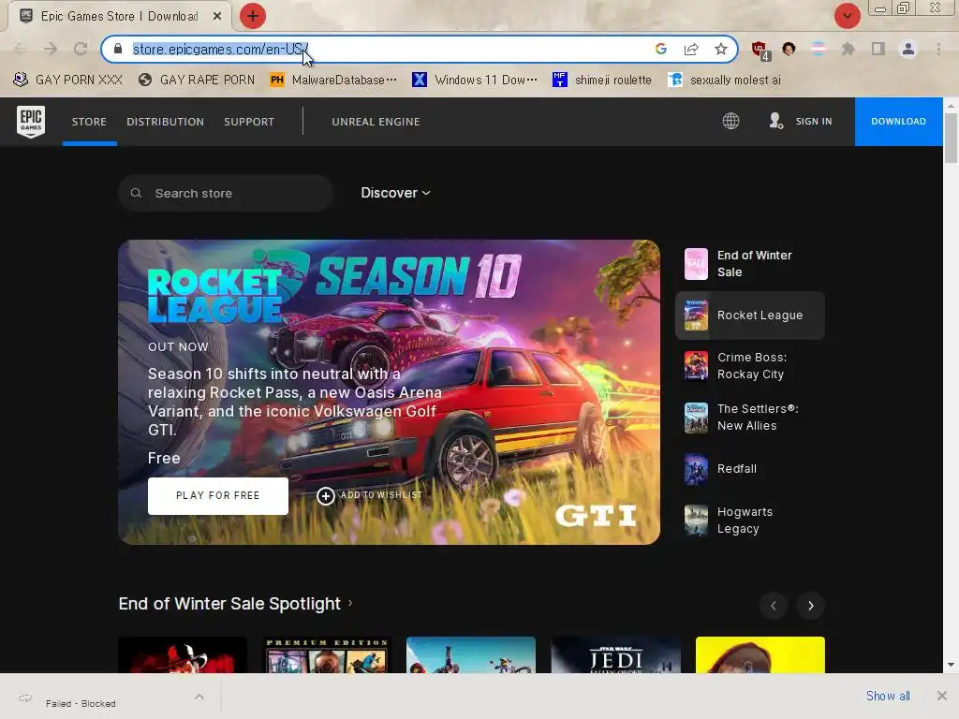This screenshot has width=959, height=719.
Task: Click the site lock icon in address bar
Action: coord(118,49)
